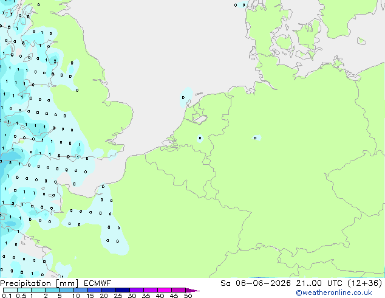Click the "Precipitation" title text
Image resolution: width=385 pixels, height=298 pixels.
pyautogui.click(x=26, y=283)
